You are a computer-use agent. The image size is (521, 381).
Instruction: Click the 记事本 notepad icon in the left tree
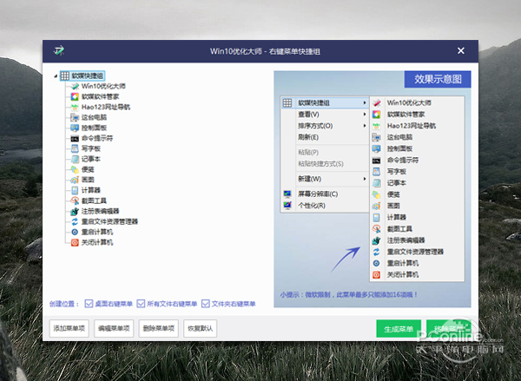[75, 159]
